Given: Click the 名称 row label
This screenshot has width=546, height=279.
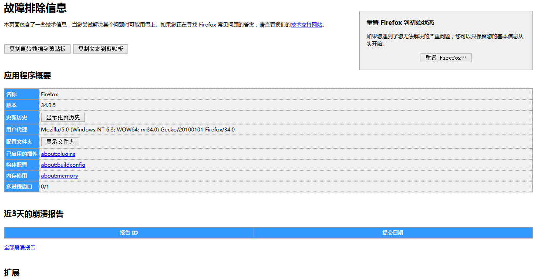Looking at the screenshot, I should click(22, 94).
